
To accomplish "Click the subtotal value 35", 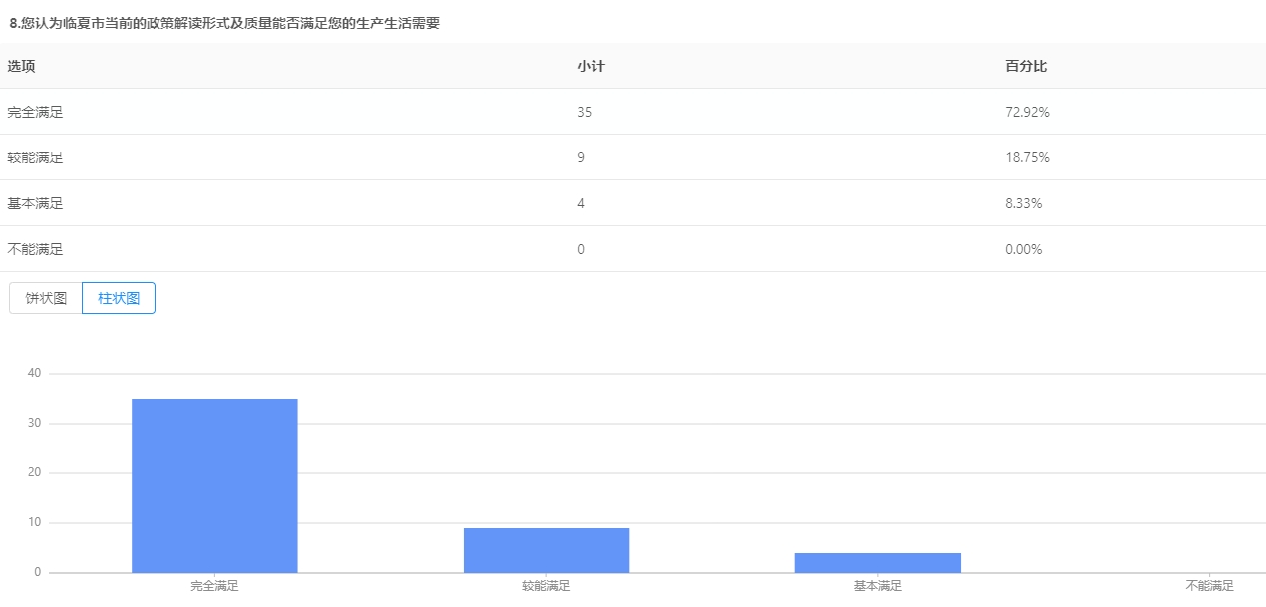I will (584, 112).
